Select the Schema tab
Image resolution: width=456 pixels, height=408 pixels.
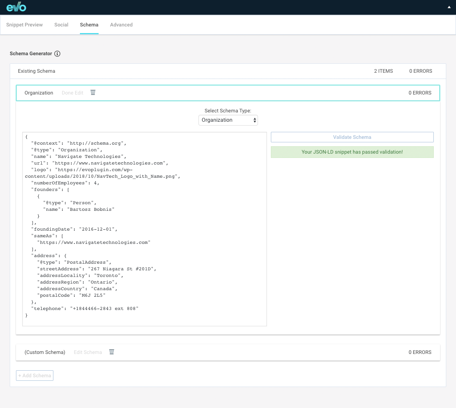pyautogui.click(x=89, y=25)
